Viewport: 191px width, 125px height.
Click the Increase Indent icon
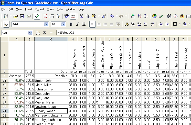[167, 24]
